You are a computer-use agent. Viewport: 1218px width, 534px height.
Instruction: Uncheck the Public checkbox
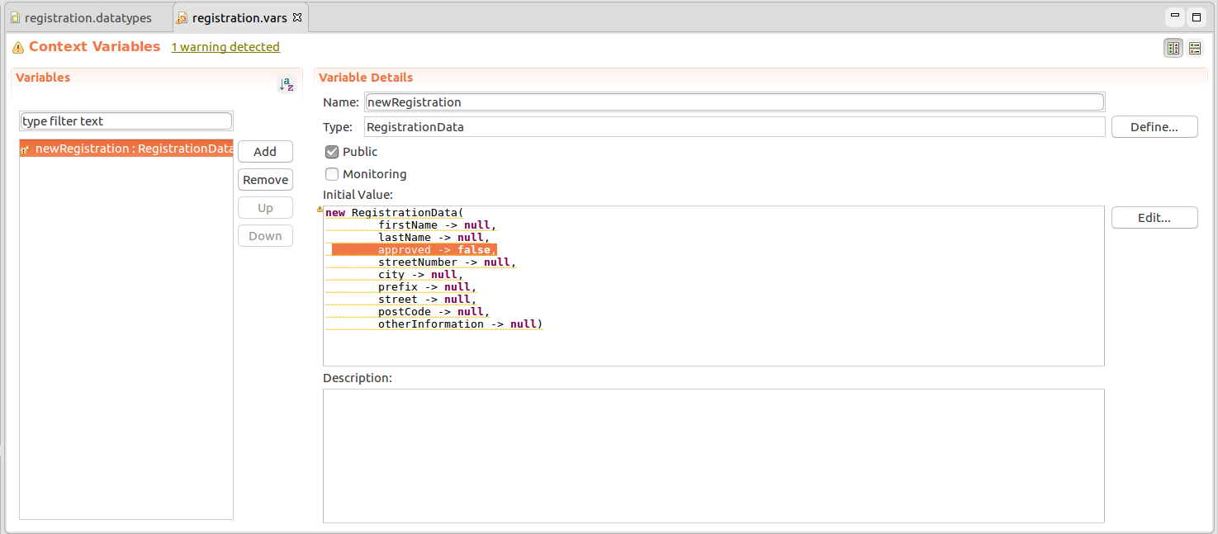(332, 152)
